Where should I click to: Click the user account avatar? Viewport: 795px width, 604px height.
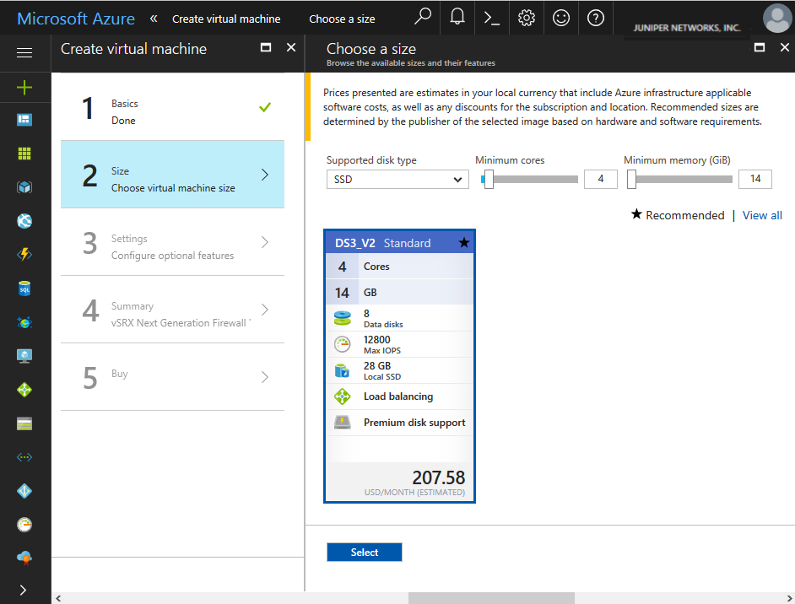[x=776, y=19]
